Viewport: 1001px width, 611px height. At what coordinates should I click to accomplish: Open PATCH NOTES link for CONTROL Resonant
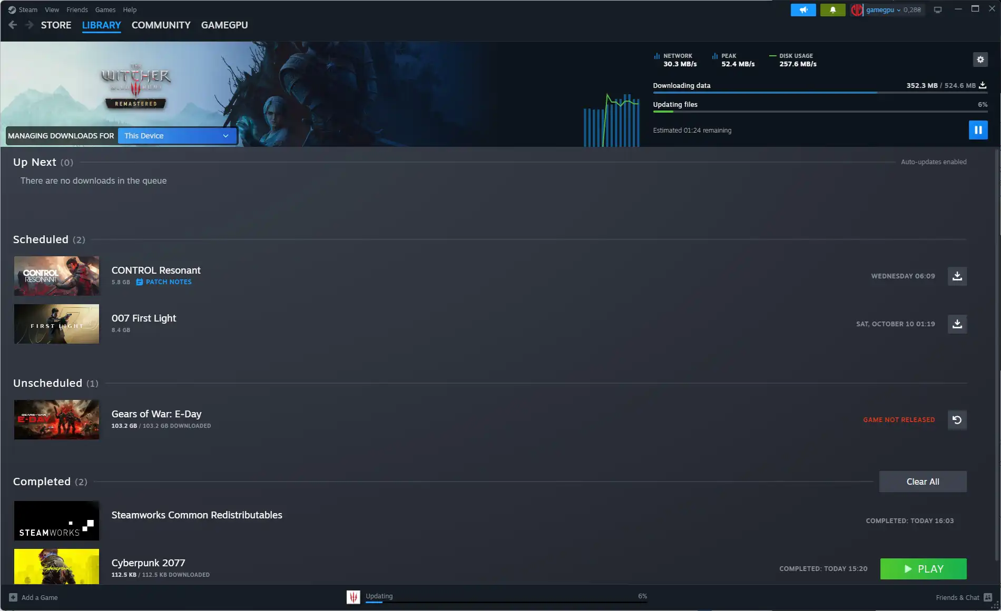tap(169, 282)
